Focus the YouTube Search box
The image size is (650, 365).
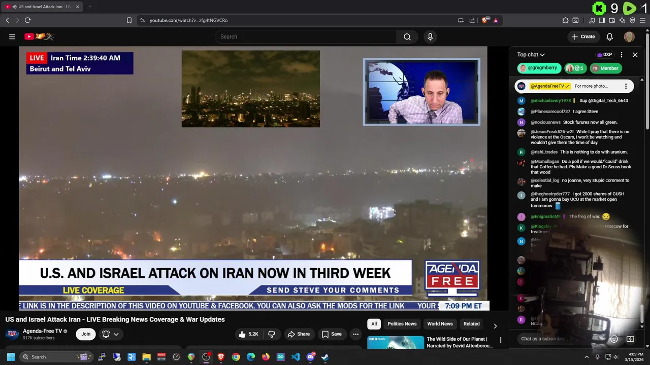[306, 36]
